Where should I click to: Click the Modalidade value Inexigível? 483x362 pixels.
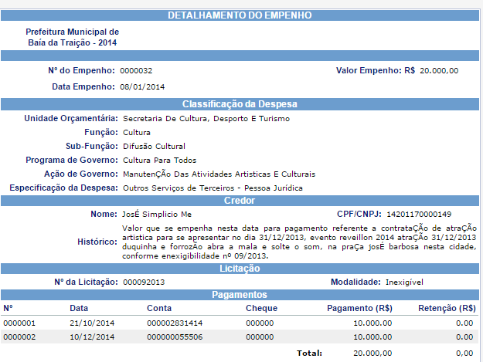[403, 282]
